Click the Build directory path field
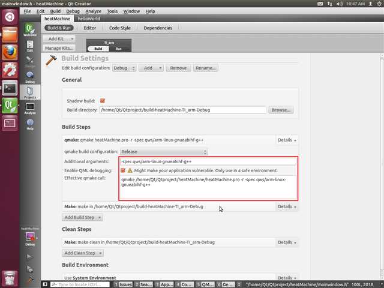The height and width of the screenshot is (288, 384). [183, 110]
